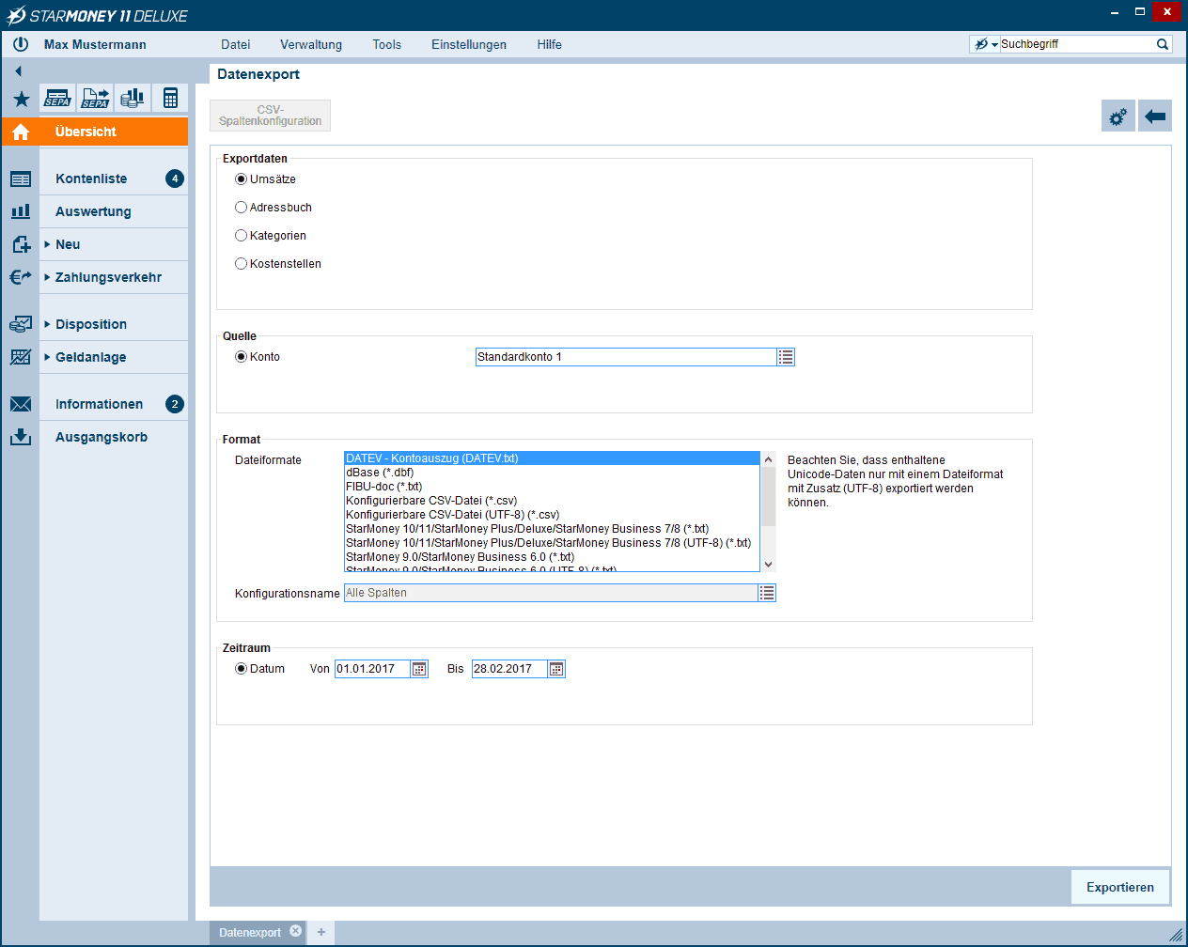The height and width of the screenshot is (947, 1188).
Task: Expand the Geldanlage sidebar section
Action: coord(48,357)
